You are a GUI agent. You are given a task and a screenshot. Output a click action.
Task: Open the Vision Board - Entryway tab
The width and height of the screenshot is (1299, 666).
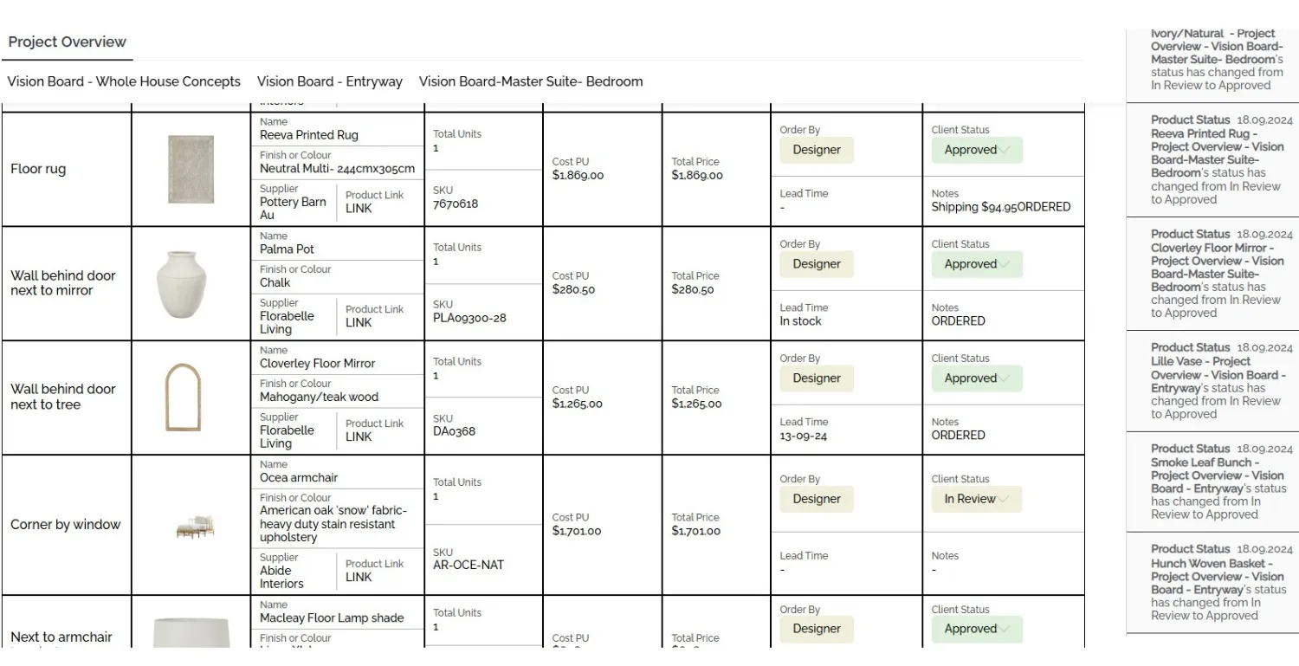(x=329, y=81)
